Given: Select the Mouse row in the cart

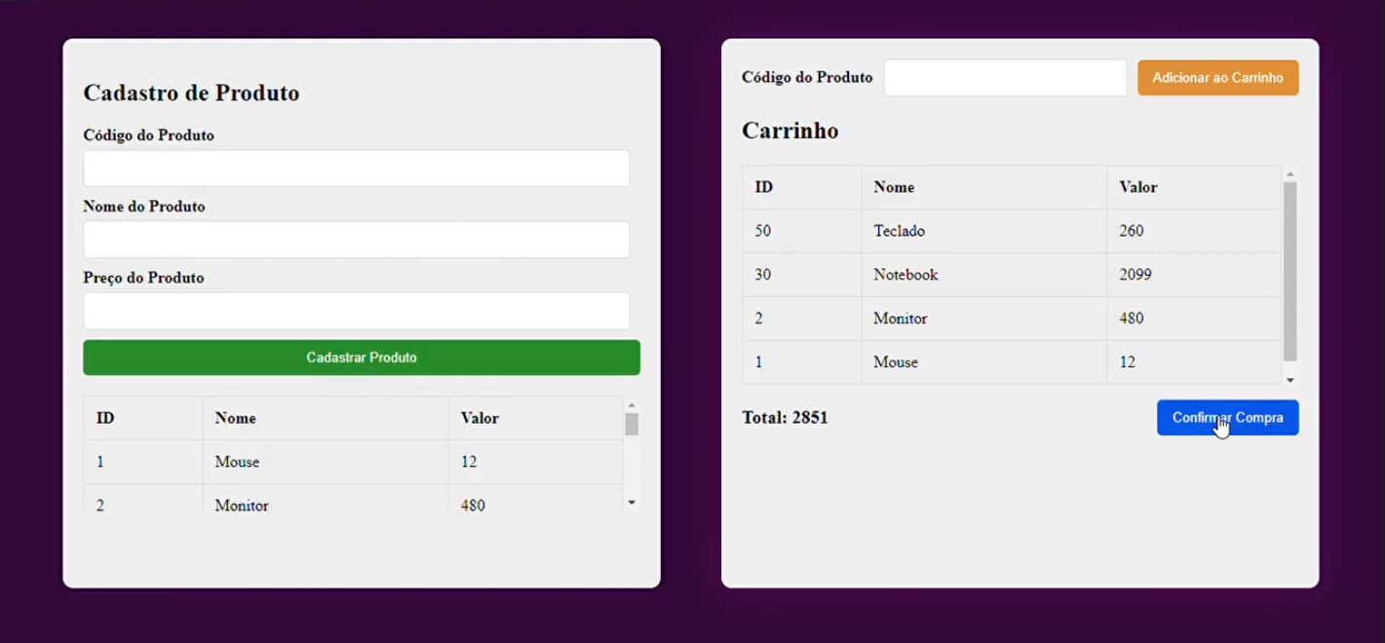Looking at the screenshot, I should pyautogui.click(x=975, y=361).
